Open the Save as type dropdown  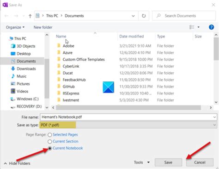click(214, 125)
